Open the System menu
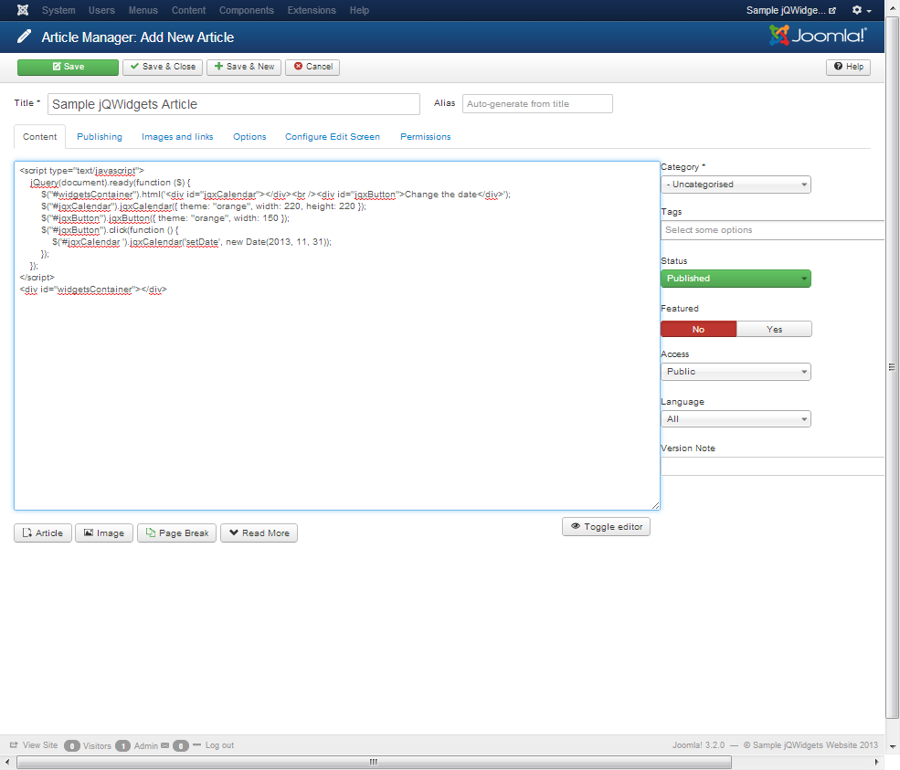 pos(58,10)
